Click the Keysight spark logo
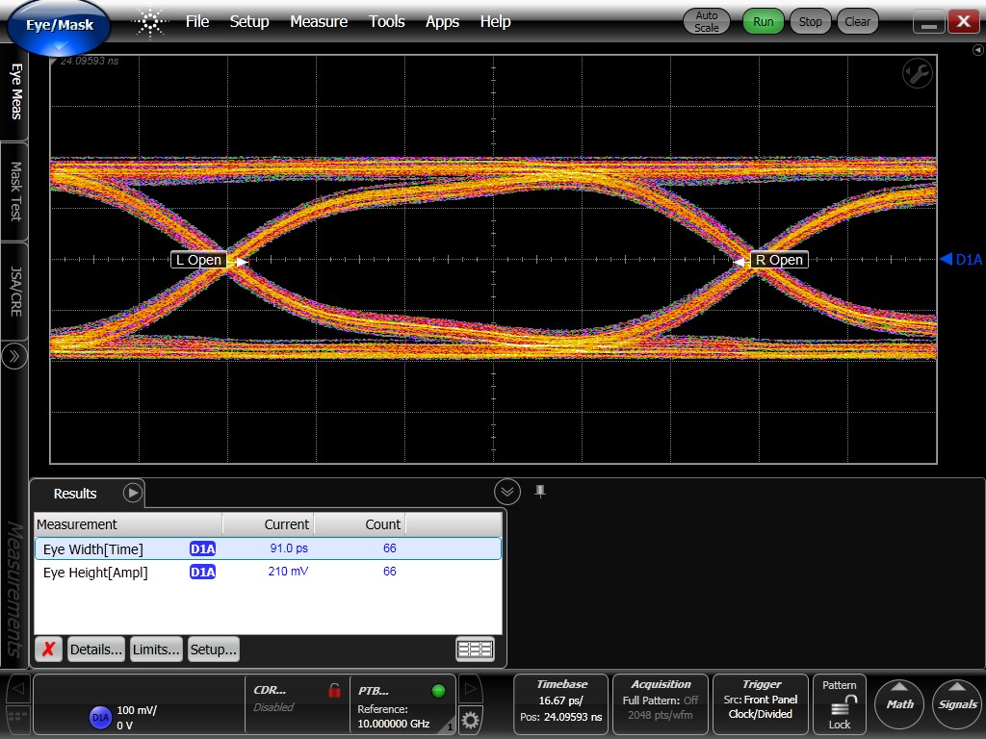 [149, 21]
